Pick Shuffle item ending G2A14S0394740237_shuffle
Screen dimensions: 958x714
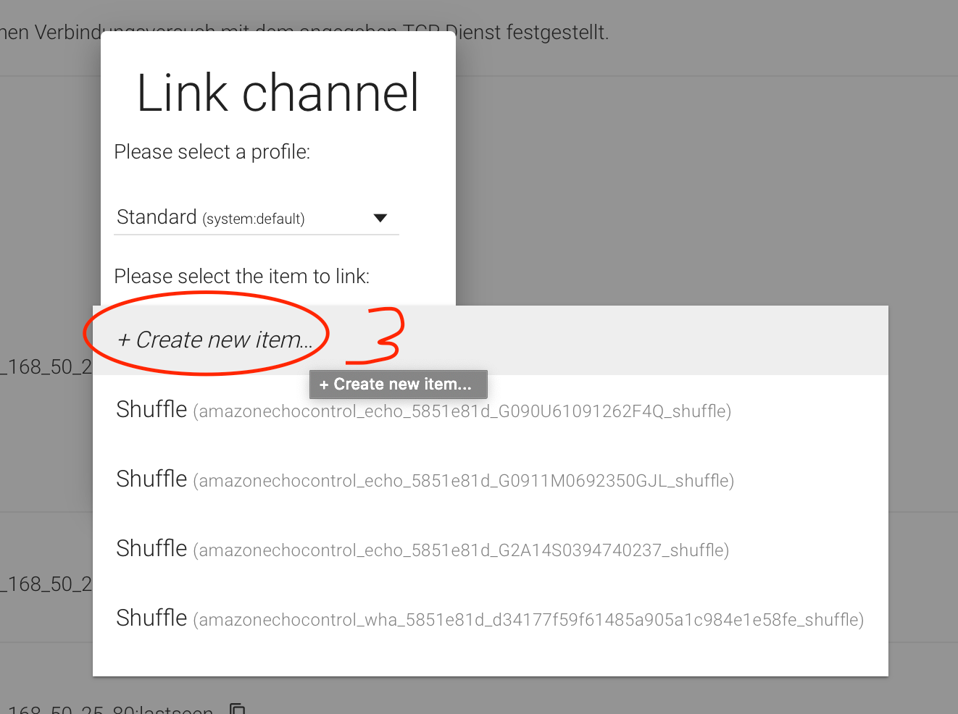click(422, 549)
